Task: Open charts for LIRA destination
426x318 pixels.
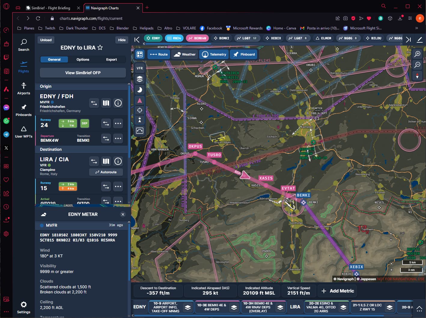Action: pos(106,161)
